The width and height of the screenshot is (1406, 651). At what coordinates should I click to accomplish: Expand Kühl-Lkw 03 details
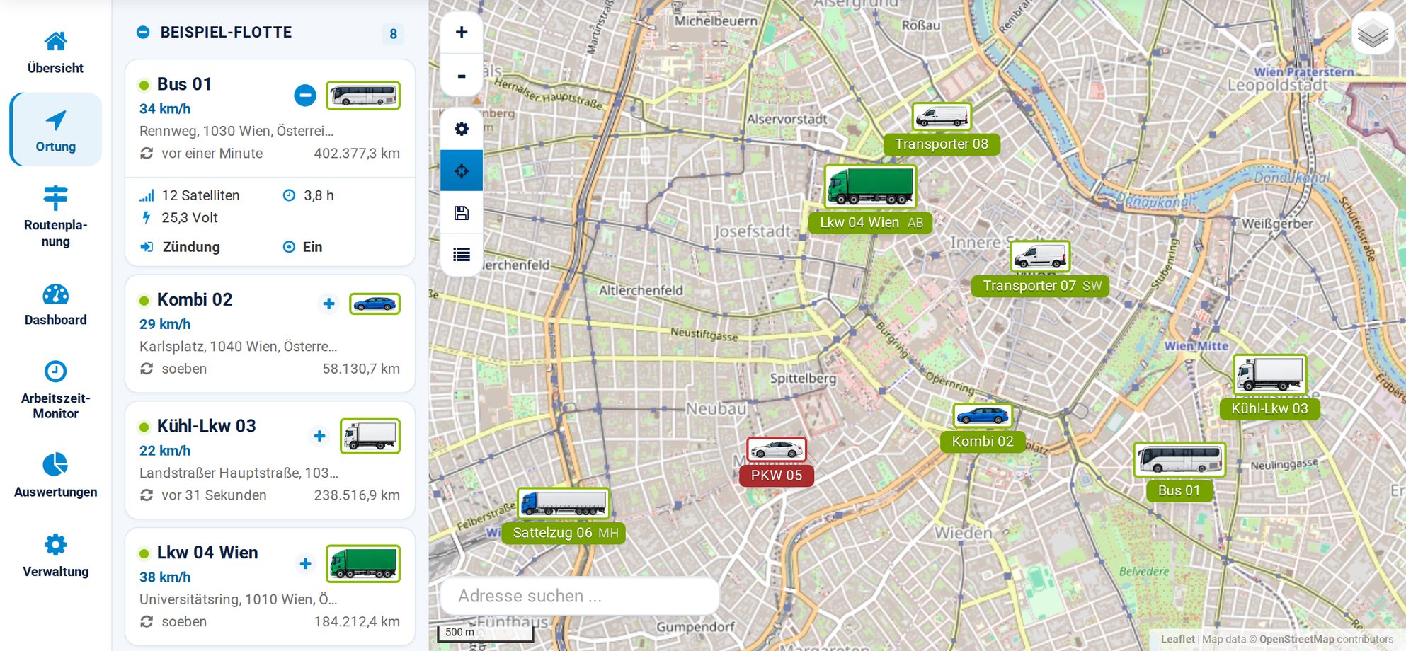tap(319, 436)
